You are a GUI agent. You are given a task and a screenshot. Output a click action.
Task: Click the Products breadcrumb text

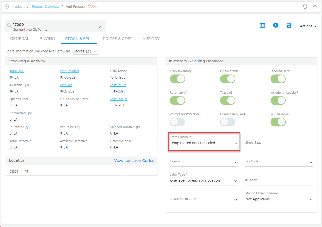18,7
